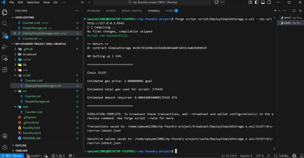Toggle the primary side bar
Image resolution: width=304 pixels, height=158 pixels.
pyautogui.click(x=256, y=2)
